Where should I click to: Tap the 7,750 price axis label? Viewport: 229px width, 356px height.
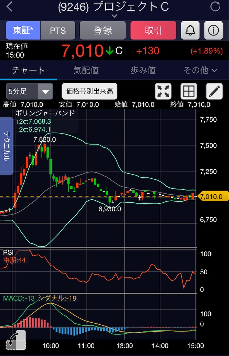[208, 120]
